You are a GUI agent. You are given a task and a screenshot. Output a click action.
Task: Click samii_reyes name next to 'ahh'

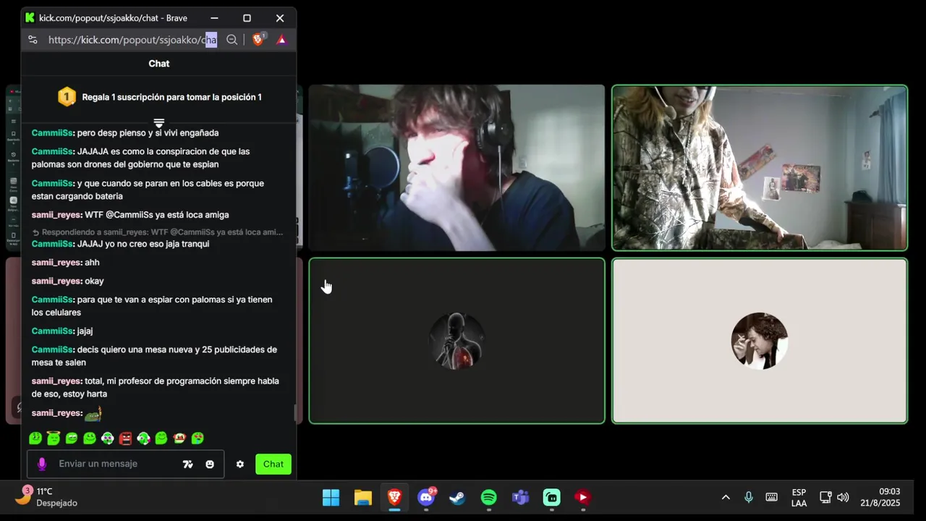click(56, 263)
